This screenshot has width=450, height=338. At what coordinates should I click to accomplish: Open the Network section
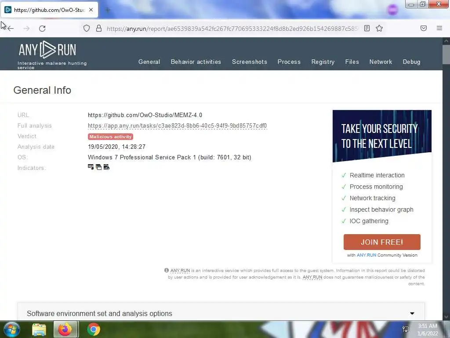click(x=381, y=62)
